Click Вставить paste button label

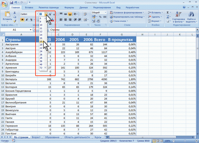[x=7, y=19]
